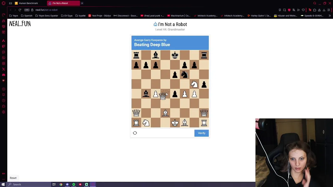This screenshot has height=187, width=333.
Task: Open the Häuser und Wohn... bookmark
Action: 285,16
